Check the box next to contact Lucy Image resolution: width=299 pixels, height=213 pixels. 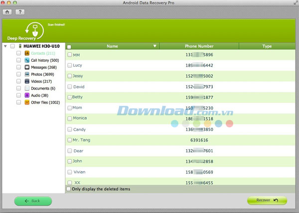(x=70, y=66)
